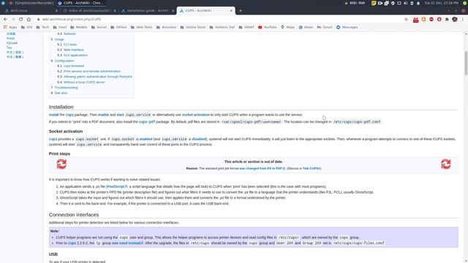Viewport: 468px width, 263px height.
Task: Expand the Others bookmarks folder
Action: [118, 27]
